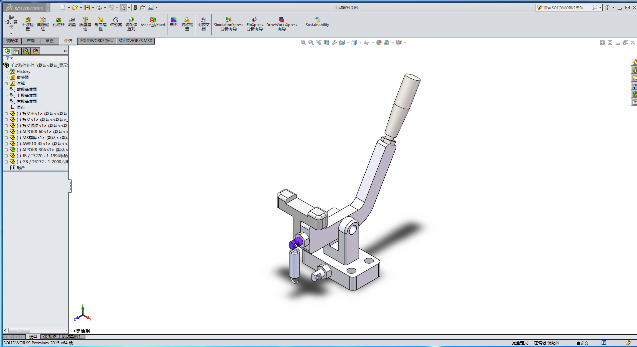Select the 配合 mates item in tree

[20, 168]
